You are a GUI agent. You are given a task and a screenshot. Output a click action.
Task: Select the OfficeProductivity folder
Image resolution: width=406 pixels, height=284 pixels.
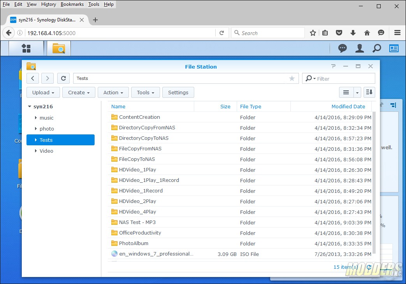[x=240, y=233]
